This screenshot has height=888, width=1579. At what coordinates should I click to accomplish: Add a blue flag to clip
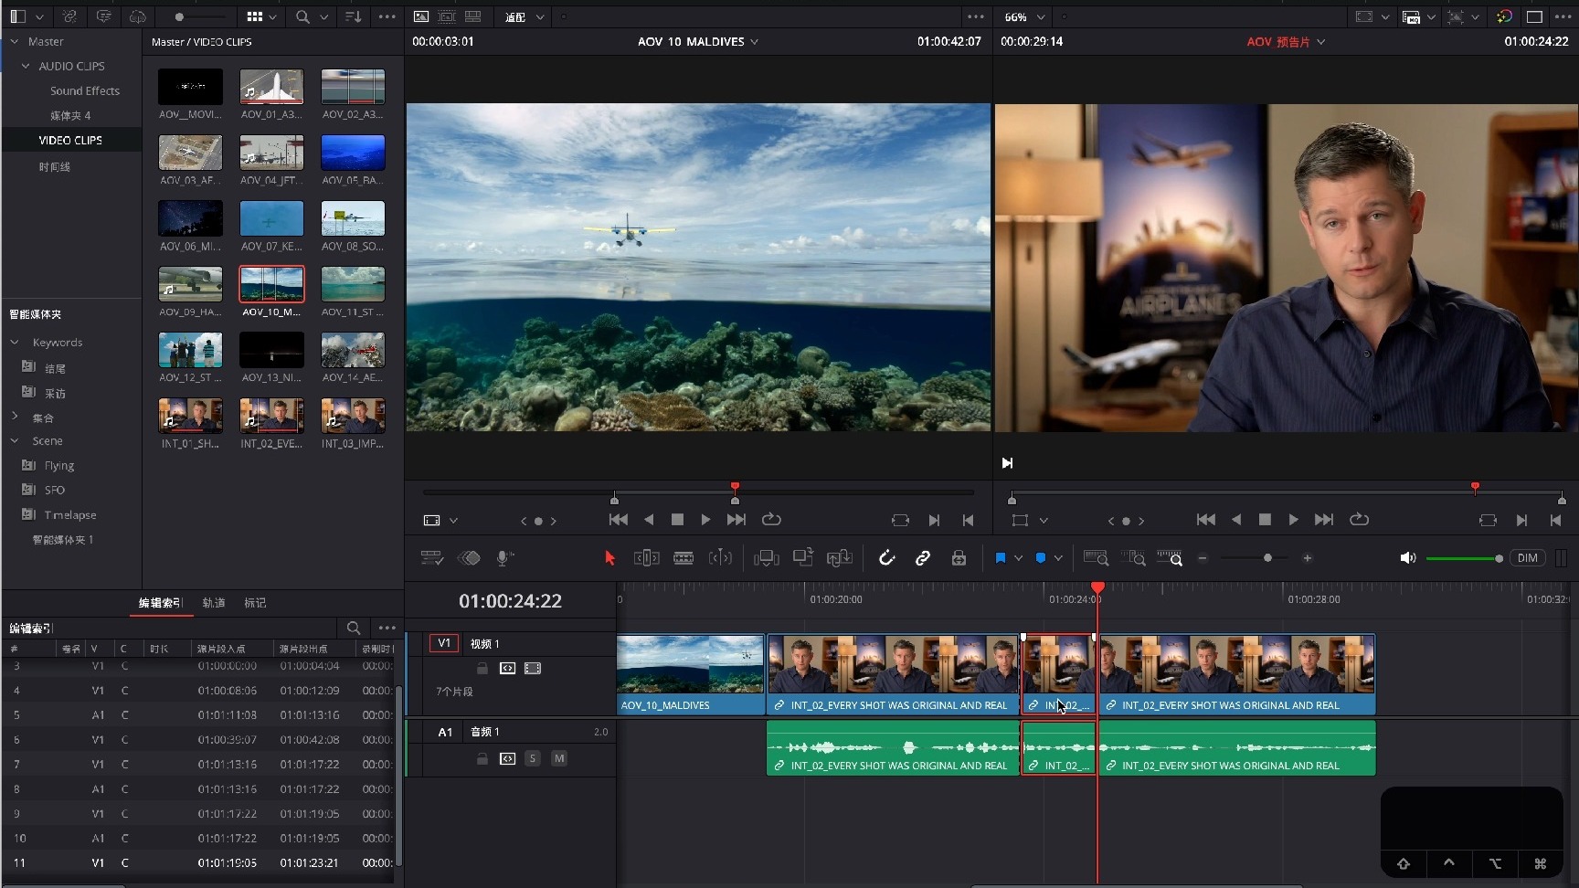(1000, 558)
